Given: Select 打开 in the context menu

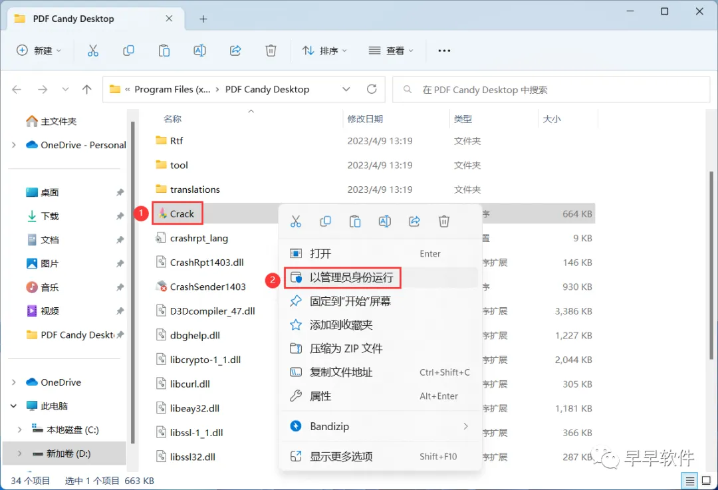Looking at the screenshot, I should (380, 253).
